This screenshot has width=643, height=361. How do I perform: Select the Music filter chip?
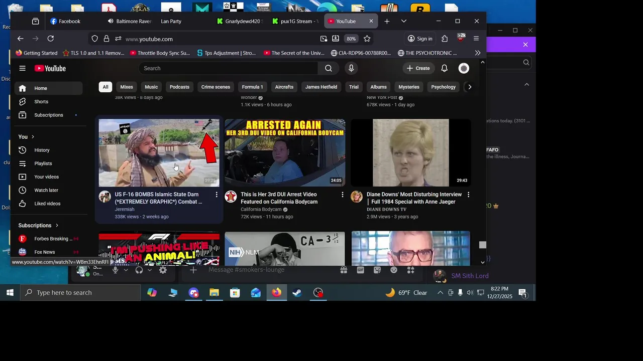151,87
